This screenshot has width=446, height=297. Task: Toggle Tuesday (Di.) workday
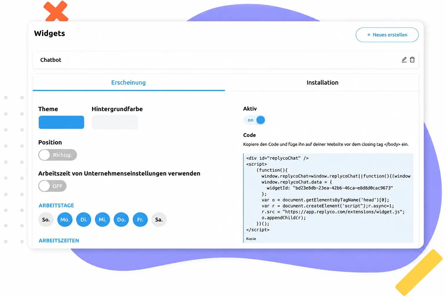pos(84,220)
